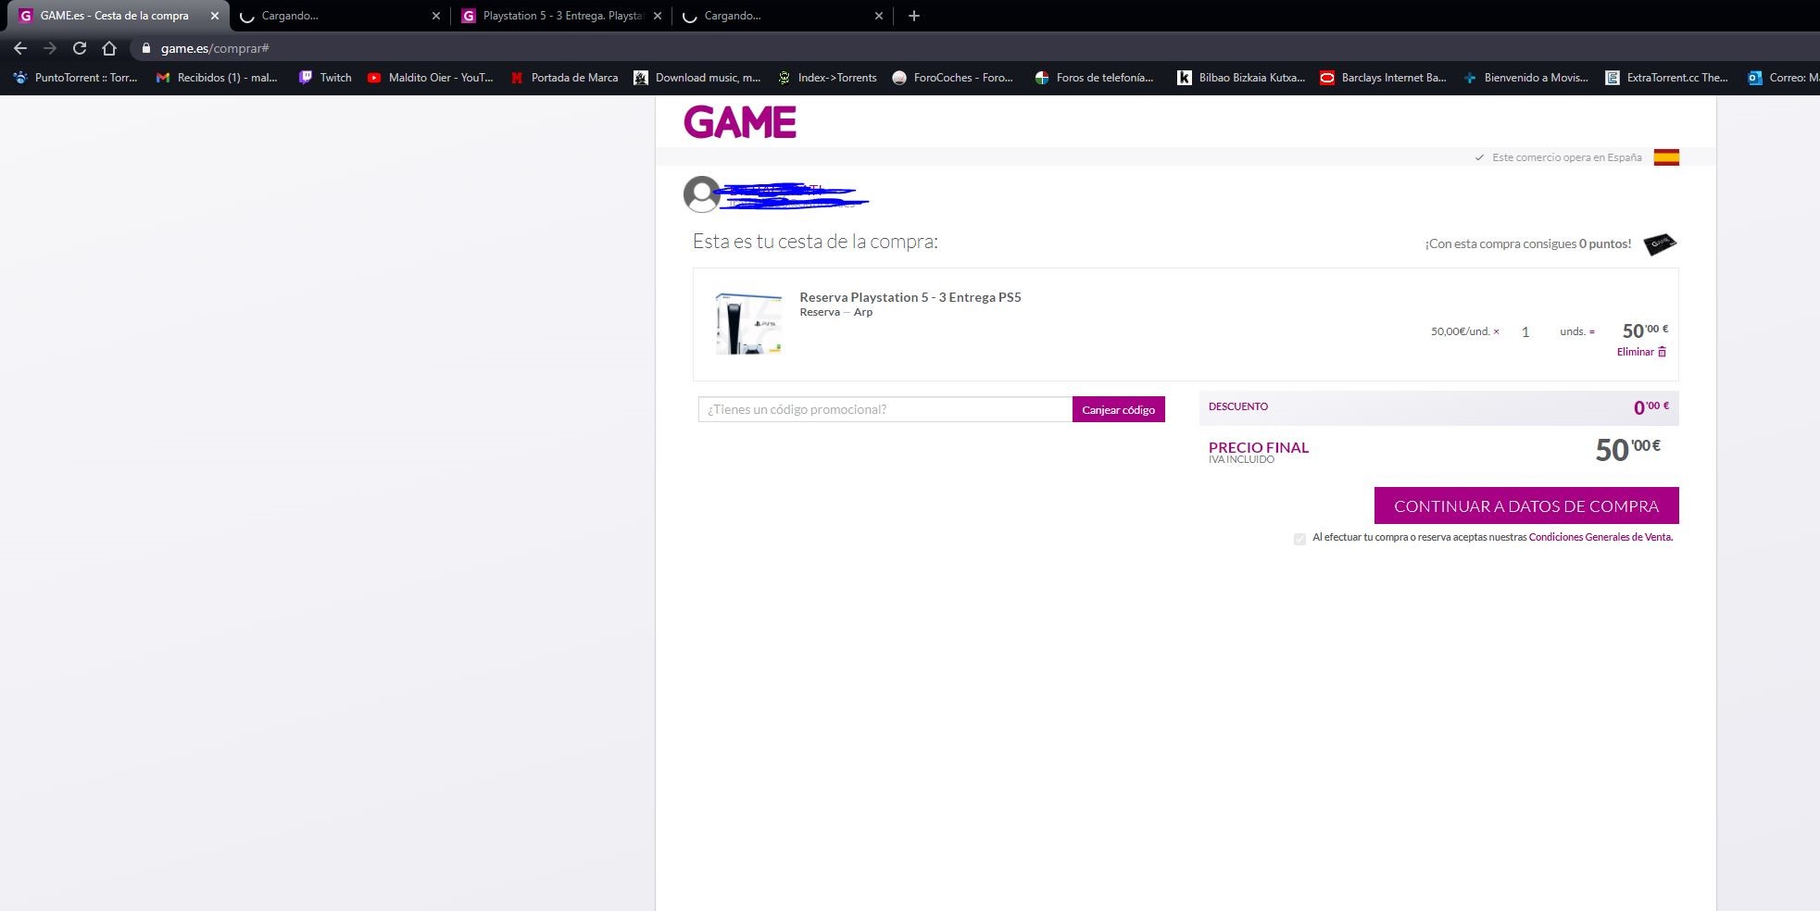Click the GAME loyalty card icon

coord(1660,244)
